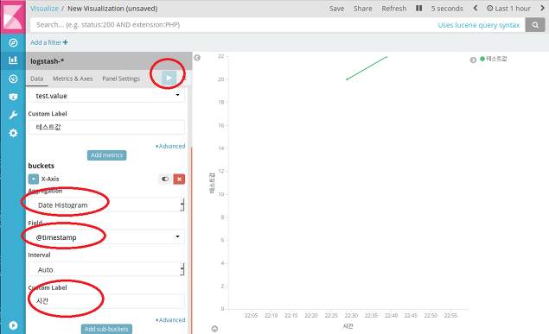The width and height of the screenshot is (549, 334).
Task: Click the logstash-* index pattern title
Action: [x=47, y=61]
